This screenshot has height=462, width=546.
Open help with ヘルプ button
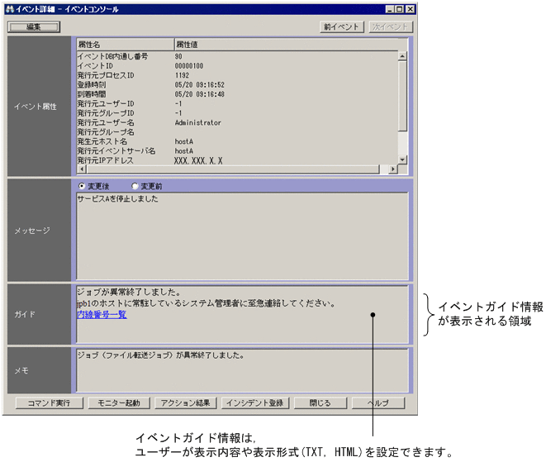point(378,403)
